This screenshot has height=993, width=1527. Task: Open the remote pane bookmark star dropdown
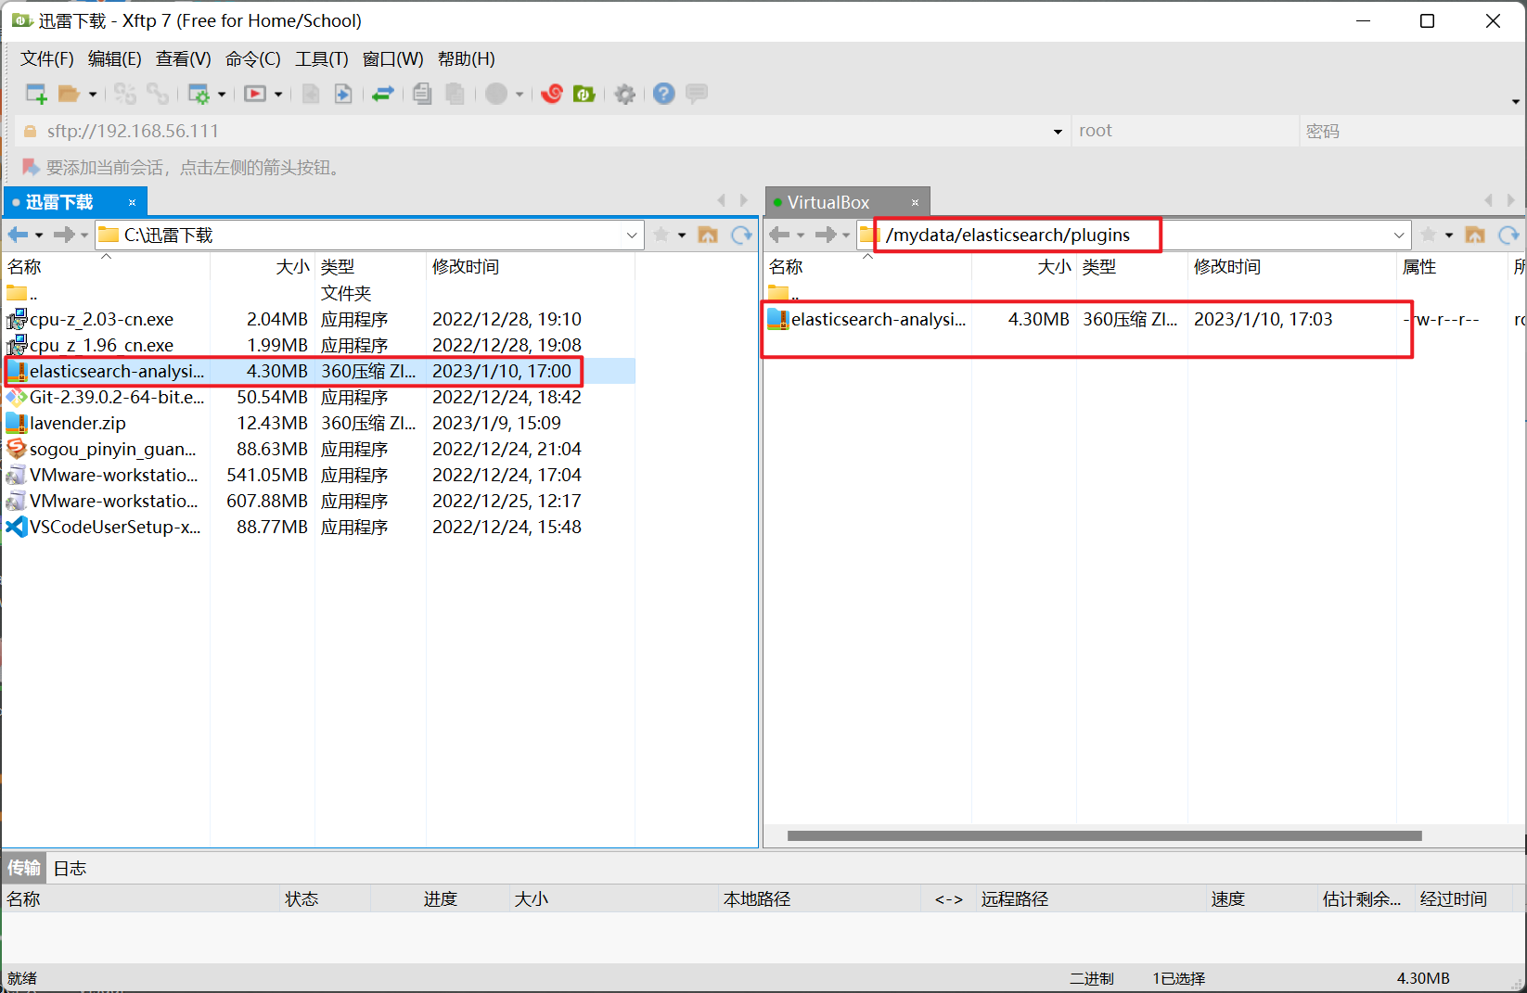(1449, 236)
